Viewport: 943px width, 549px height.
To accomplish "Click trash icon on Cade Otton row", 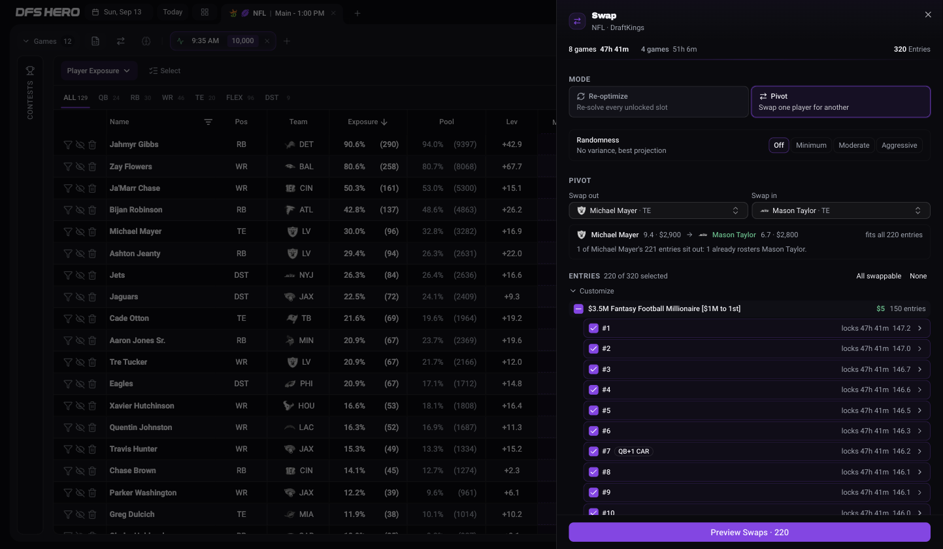I will click(92, 318).
